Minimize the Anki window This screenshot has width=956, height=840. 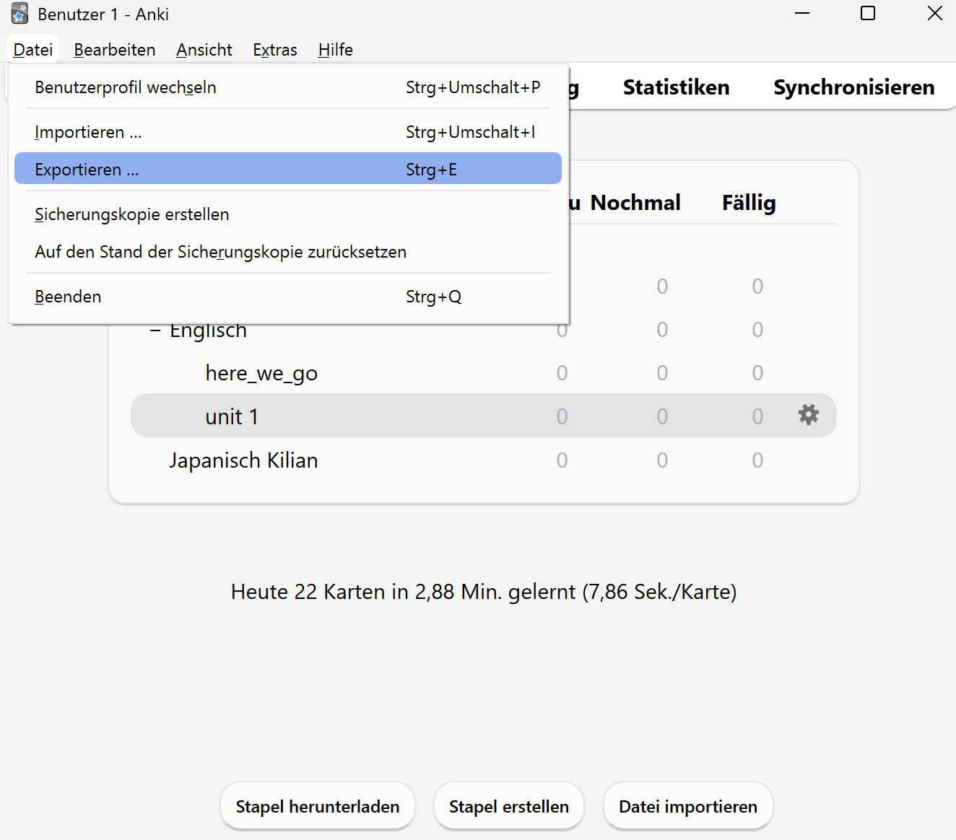click(x=802, y=13)
